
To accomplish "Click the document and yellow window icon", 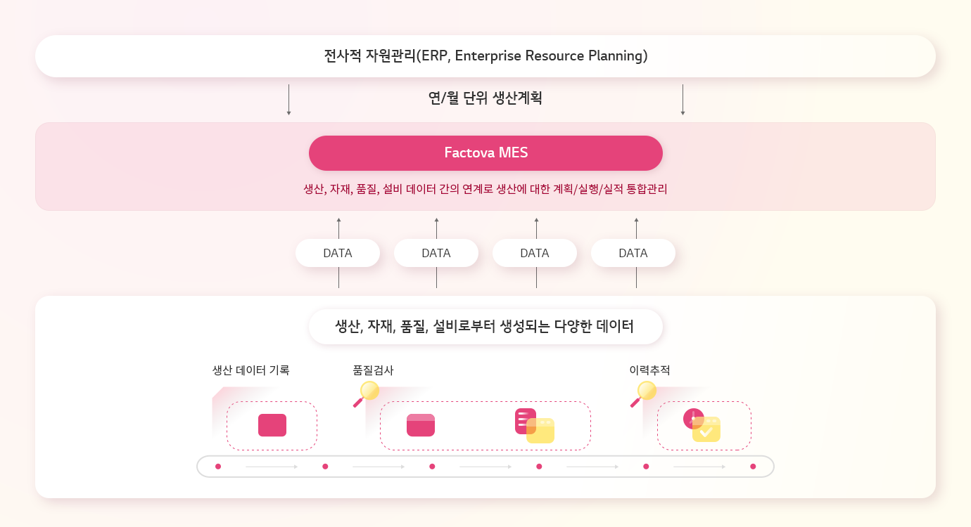I will click(535, 426).
